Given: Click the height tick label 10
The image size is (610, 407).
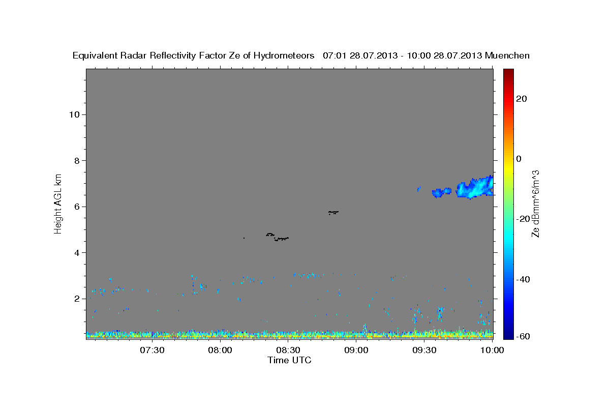Looking at the screenshot, I should tap(74, 114).
